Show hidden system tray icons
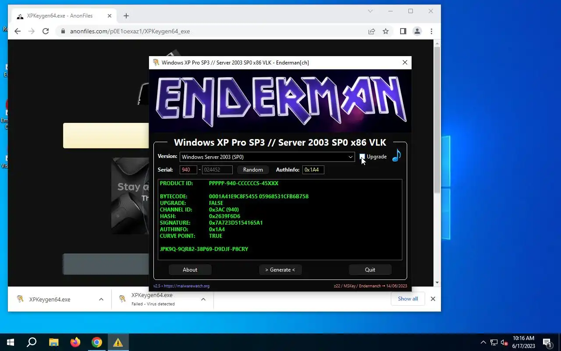 tap(483, 342)
